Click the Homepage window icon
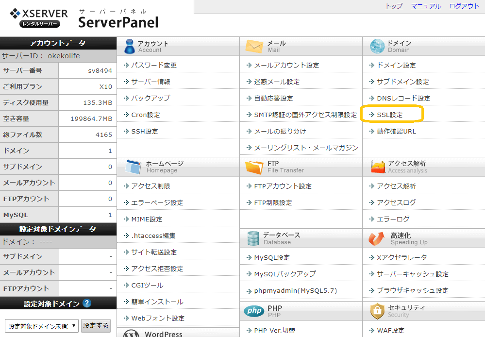 click(x=134, y=167)
